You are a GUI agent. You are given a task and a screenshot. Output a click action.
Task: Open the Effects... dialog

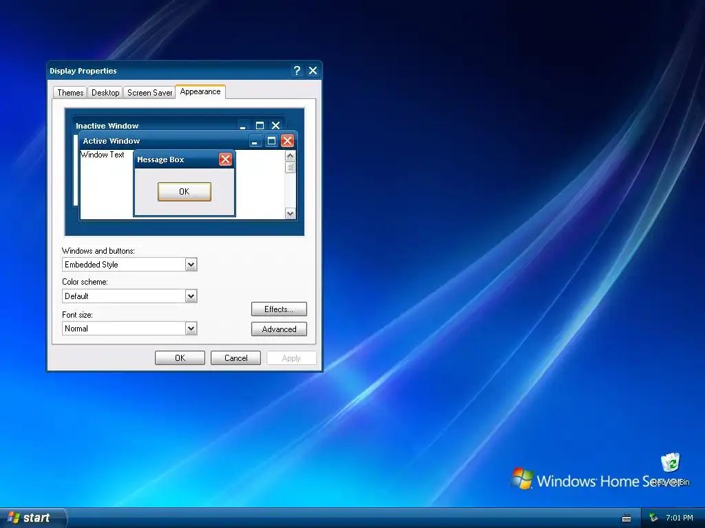point(279,309)
